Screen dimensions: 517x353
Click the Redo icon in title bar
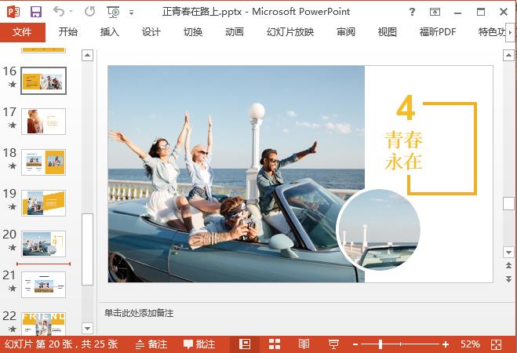click(89, 12)
